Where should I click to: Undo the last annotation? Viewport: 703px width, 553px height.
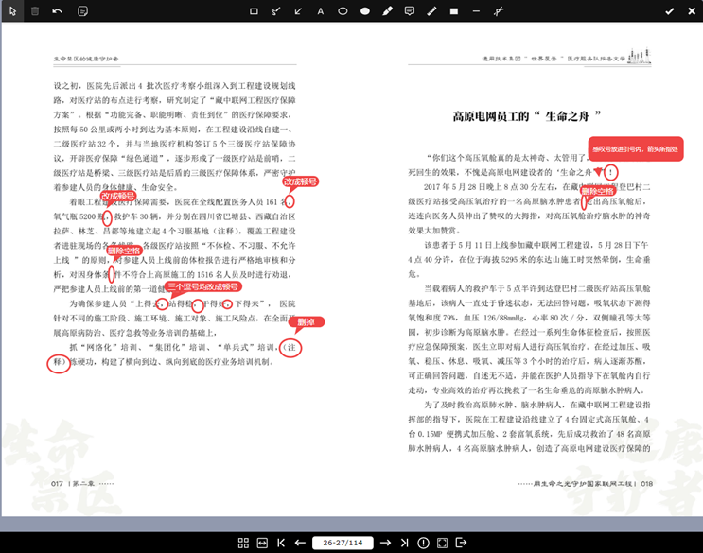click(x=57, y=11)
